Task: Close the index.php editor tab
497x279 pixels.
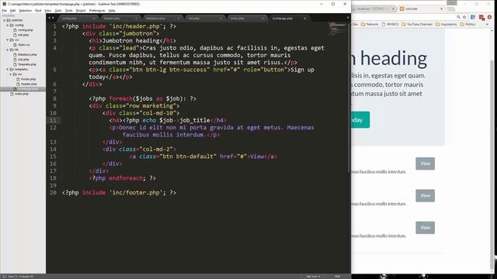Action: [x=262, y=19]
